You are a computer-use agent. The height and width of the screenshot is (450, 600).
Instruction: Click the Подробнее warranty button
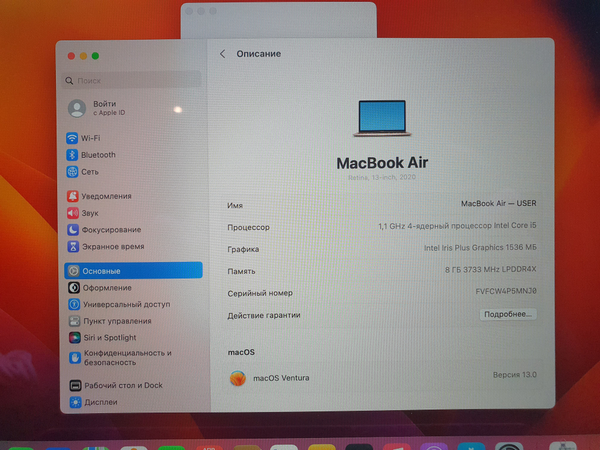click(x=508, y=314)
